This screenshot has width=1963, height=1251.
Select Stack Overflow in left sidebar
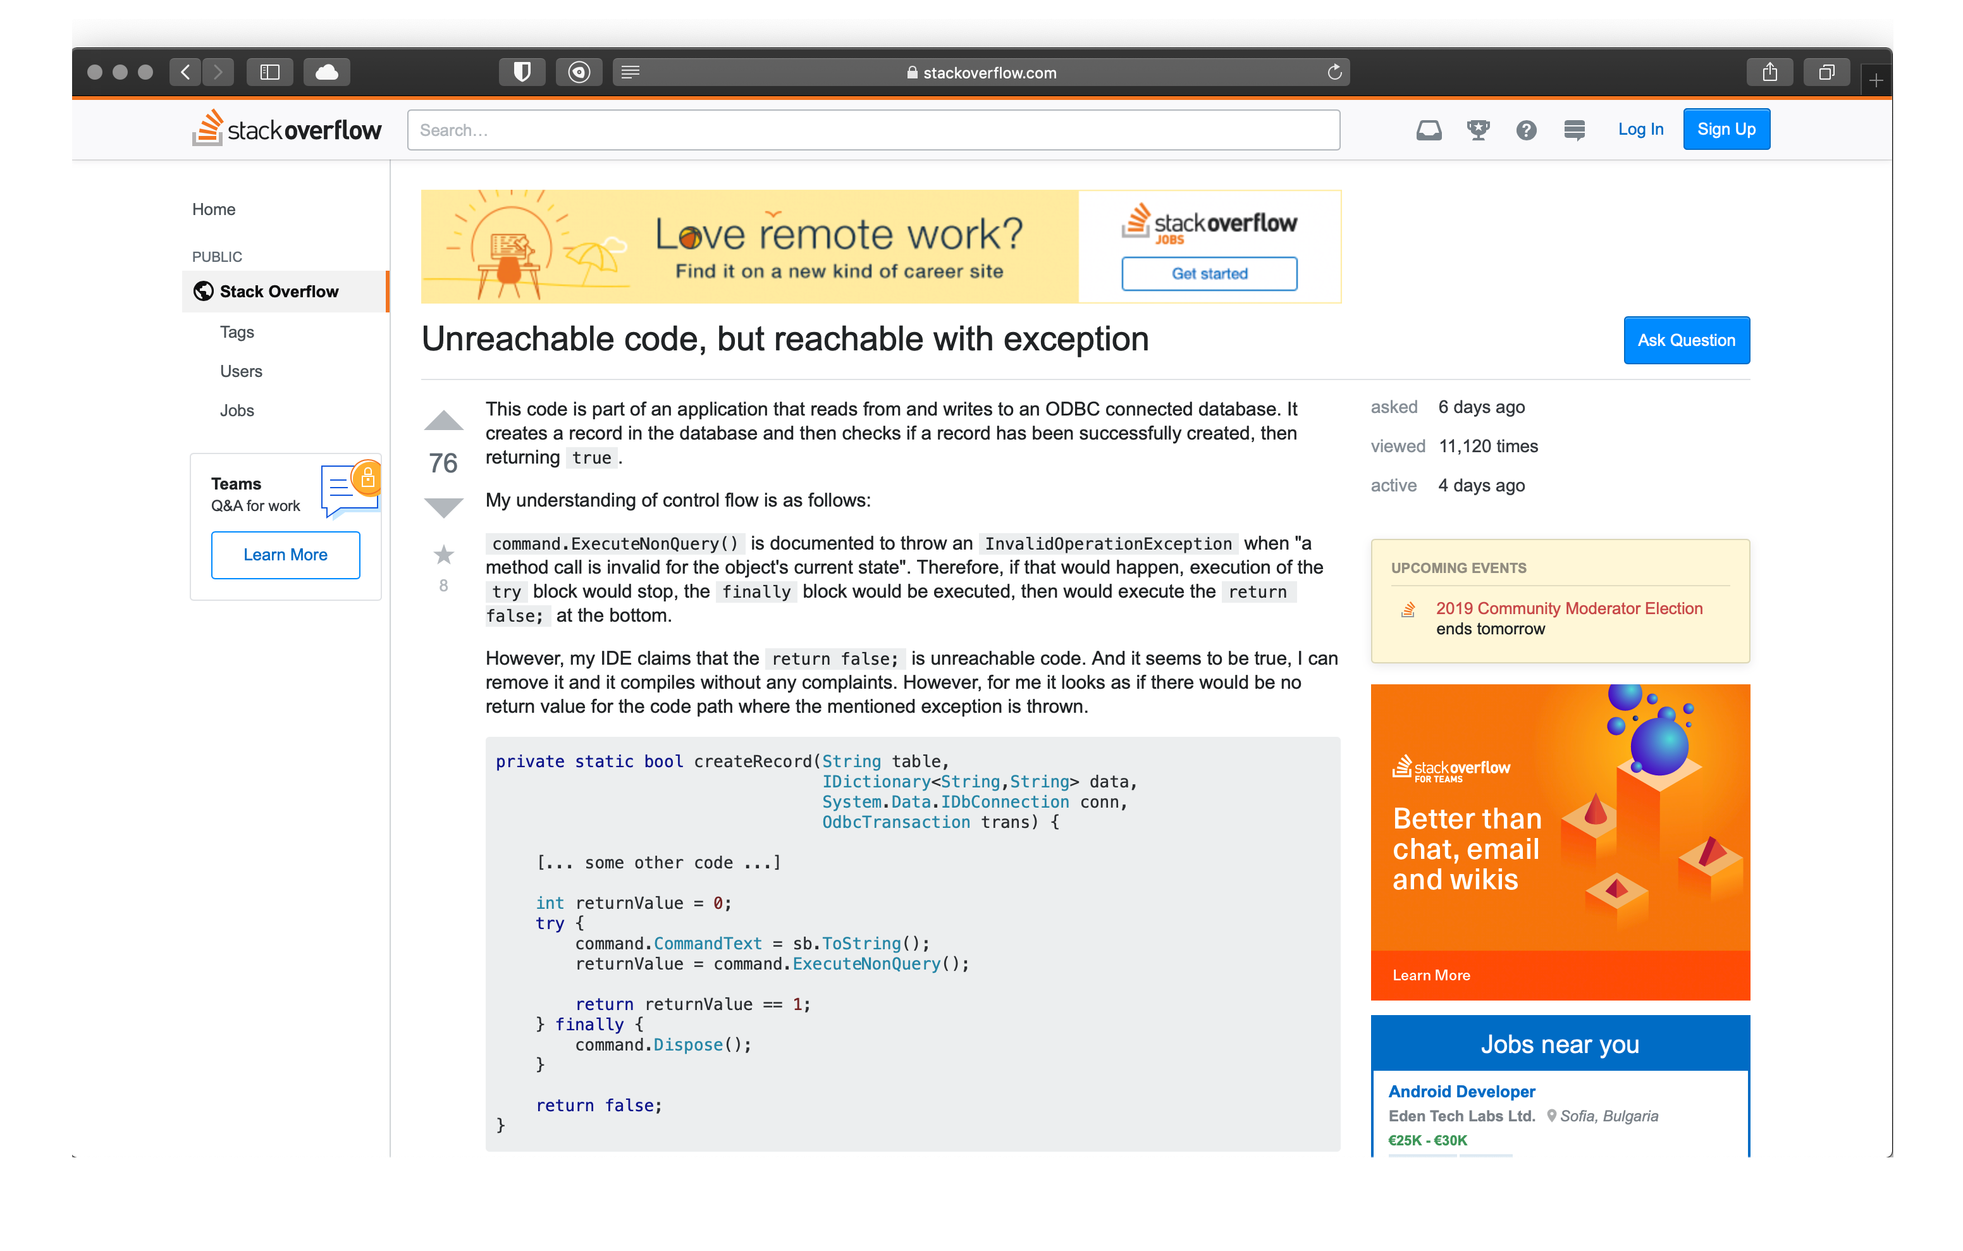pos(285,291)
